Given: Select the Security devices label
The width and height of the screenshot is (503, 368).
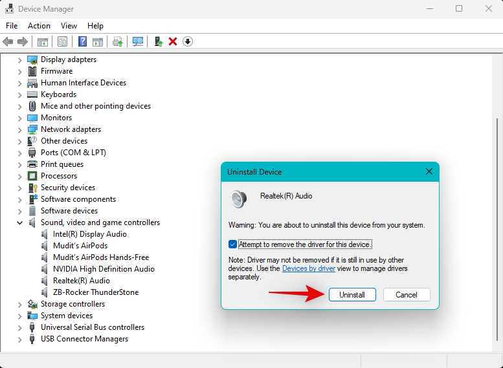Looking at the screenshot, I should pyautogui.click(x=68, y=188).
